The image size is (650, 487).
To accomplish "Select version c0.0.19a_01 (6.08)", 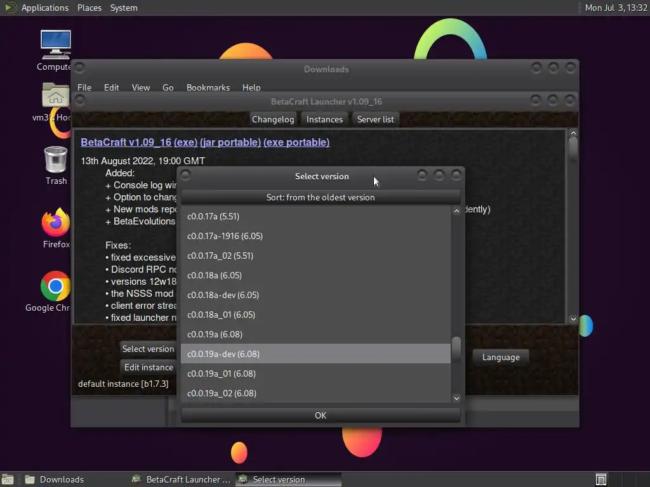I will point(315,373).
